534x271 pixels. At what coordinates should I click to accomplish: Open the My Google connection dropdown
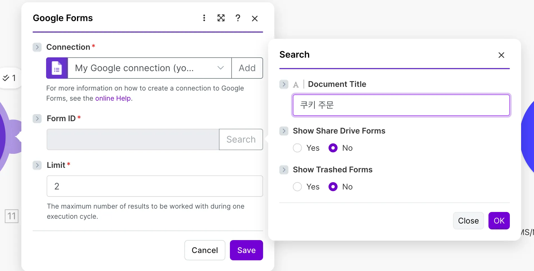click(x=150, y=68)
